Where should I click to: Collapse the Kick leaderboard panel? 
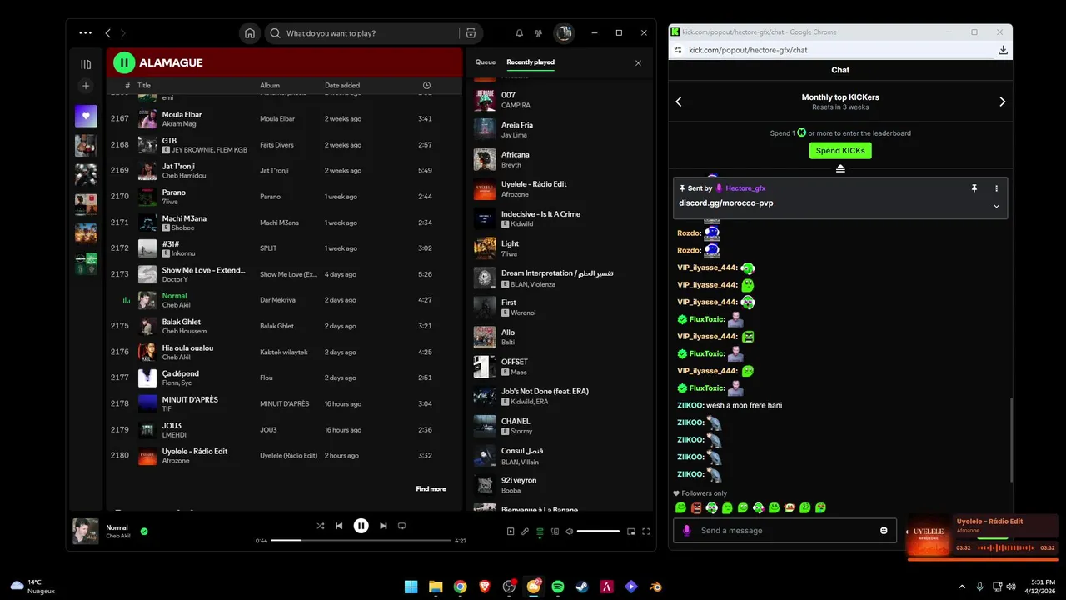point(840,168)
